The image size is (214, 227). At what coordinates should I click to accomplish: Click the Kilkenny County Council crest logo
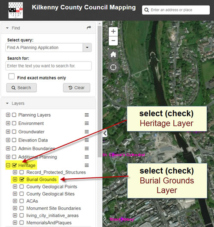click(16, 10)
